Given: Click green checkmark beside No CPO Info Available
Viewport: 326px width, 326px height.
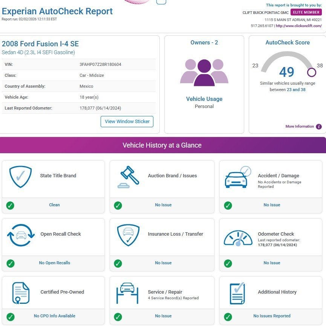Looking at the screenshot, I should coord(11,317).
